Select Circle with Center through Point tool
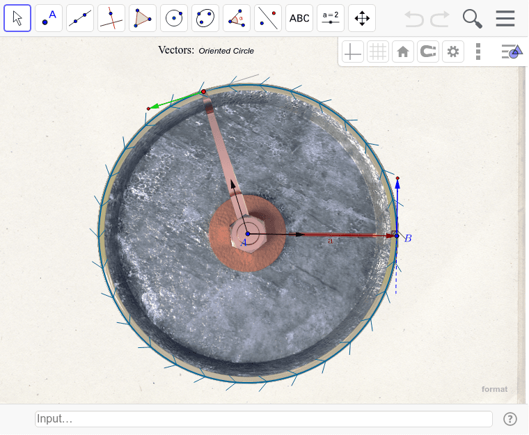Image resolution: width=529 pixels, height=435 pixels. pos(174,18)
